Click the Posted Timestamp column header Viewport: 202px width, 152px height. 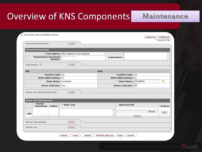[x=41, y=105]
